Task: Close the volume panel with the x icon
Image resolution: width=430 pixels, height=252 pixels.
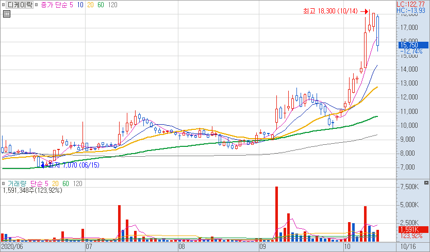Action: click(426, 182)
